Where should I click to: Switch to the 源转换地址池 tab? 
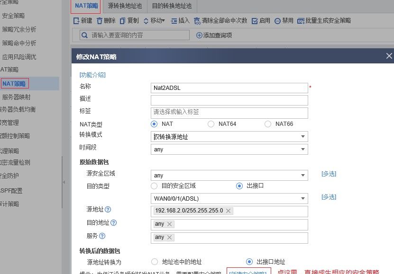(125, 6)
